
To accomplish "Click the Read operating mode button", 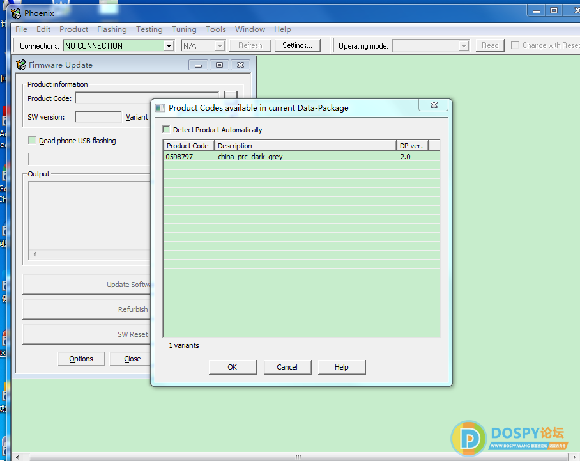I will (490, 45).
